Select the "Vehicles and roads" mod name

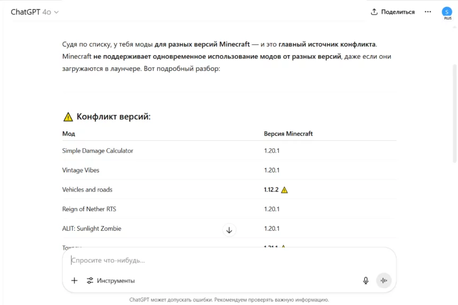click(x=87, y=190)
